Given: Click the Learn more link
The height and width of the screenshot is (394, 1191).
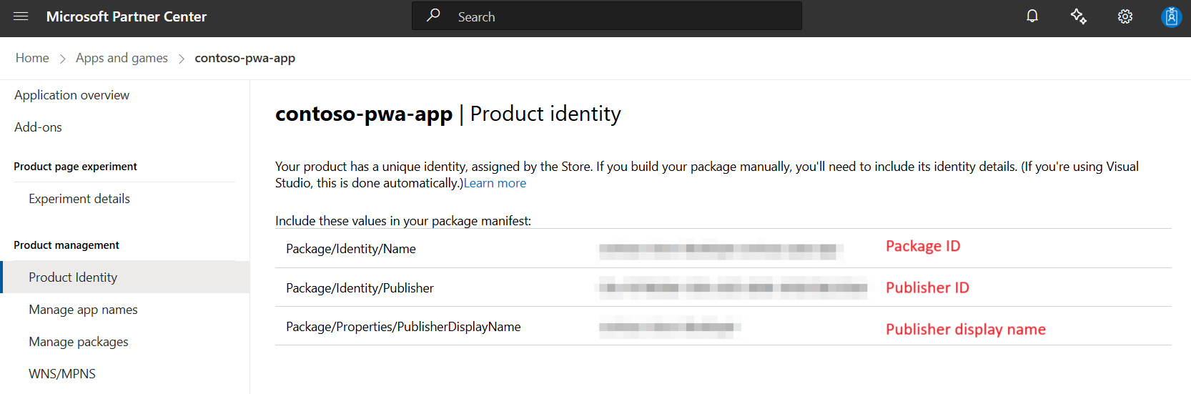Looking at the screenshot, I should click(x=495, y=183).
